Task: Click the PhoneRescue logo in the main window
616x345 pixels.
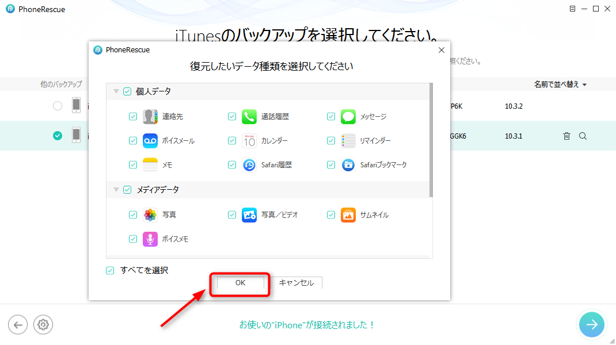Action: tap(10, 9)
